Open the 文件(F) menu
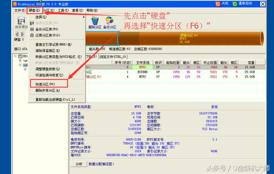The height and width of the screenshot is (174, 274). [x=20, y=10]
